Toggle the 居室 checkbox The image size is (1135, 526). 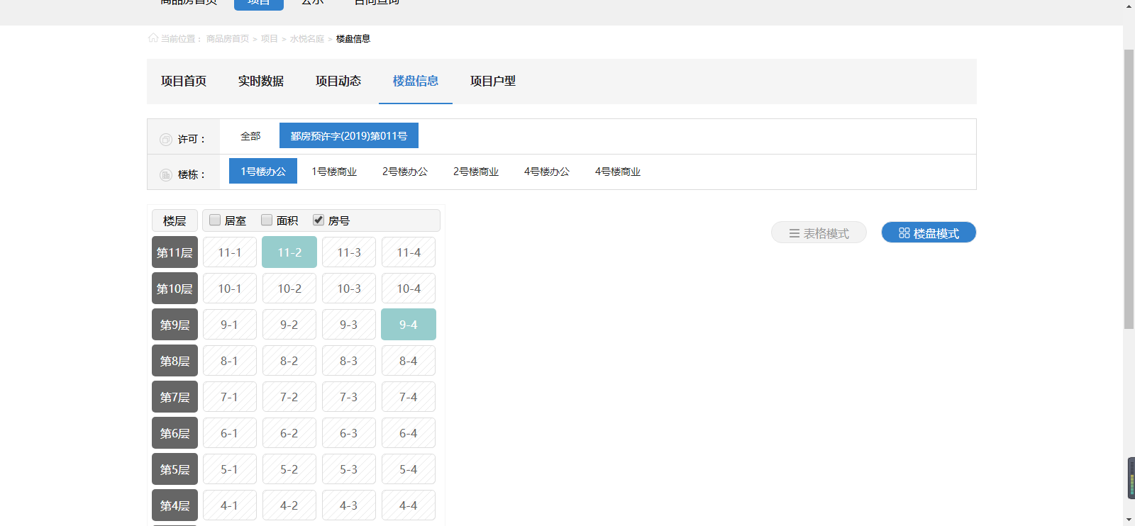coord(215,220)
